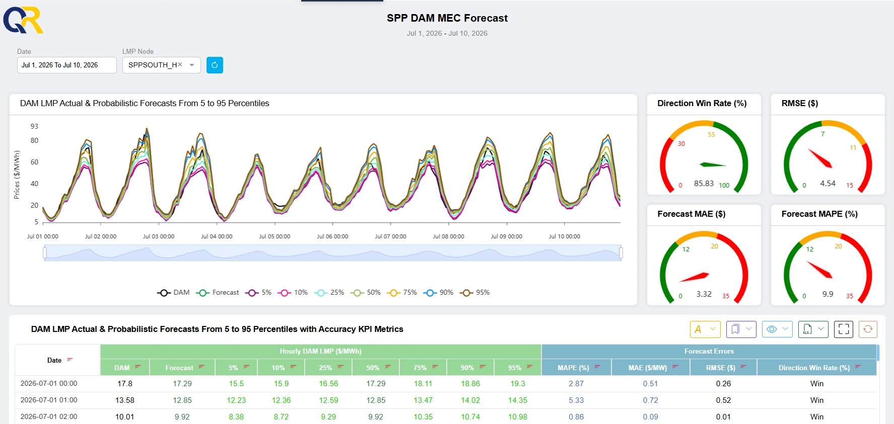The width and height of the screenshot is (894, 424).
Task: Open the 10% column filter icon
Action: tap(294, 367)
